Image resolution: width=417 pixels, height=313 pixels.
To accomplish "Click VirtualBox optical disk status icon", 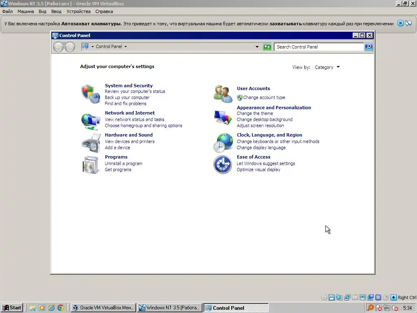I will [324, 297].
